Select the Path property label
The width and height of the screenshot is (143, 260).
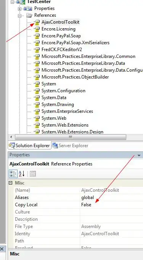coord(19,241)
